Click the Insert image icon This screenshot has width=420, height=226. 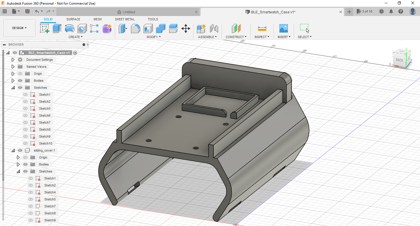[x=283, y=29]
